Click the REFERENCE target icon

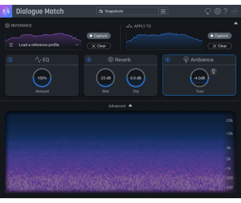pyautogui.click(x=7, y=26)
